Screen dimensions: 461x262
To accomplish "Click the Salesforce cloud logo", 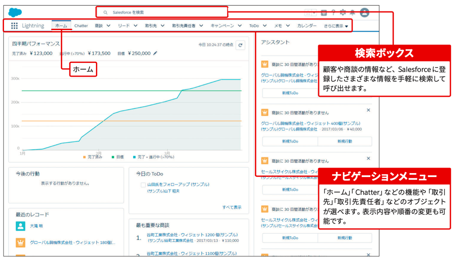I will [15, 12].
